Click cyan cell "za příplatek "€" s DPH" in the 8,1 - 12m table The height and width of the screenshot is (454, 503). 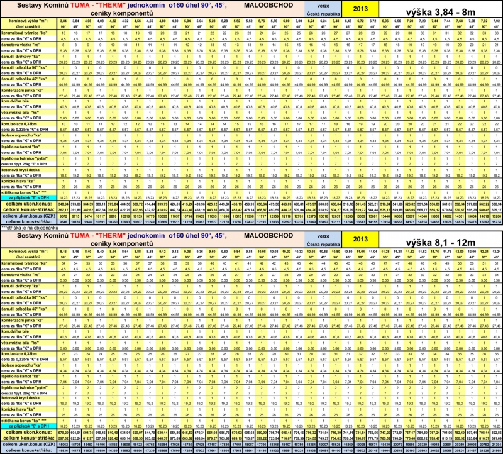click(29, 426)
